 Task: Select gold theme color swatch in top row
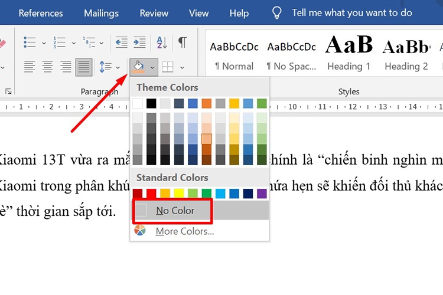(234, 103)
